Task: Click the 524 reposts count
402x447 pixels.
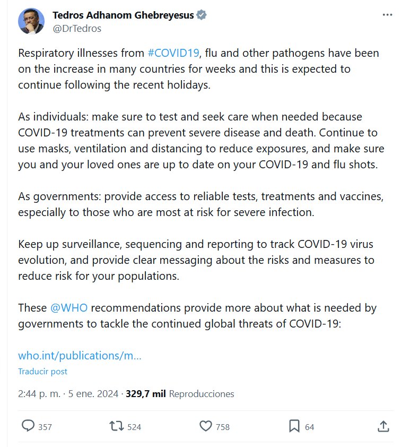Action: pyautogui.click(x=134, y=427)
